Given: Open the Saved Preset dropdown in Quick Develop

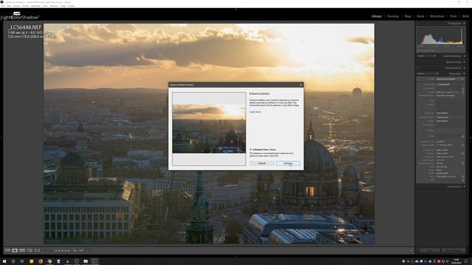Looking at the screenshot, I should pos(427,56).
